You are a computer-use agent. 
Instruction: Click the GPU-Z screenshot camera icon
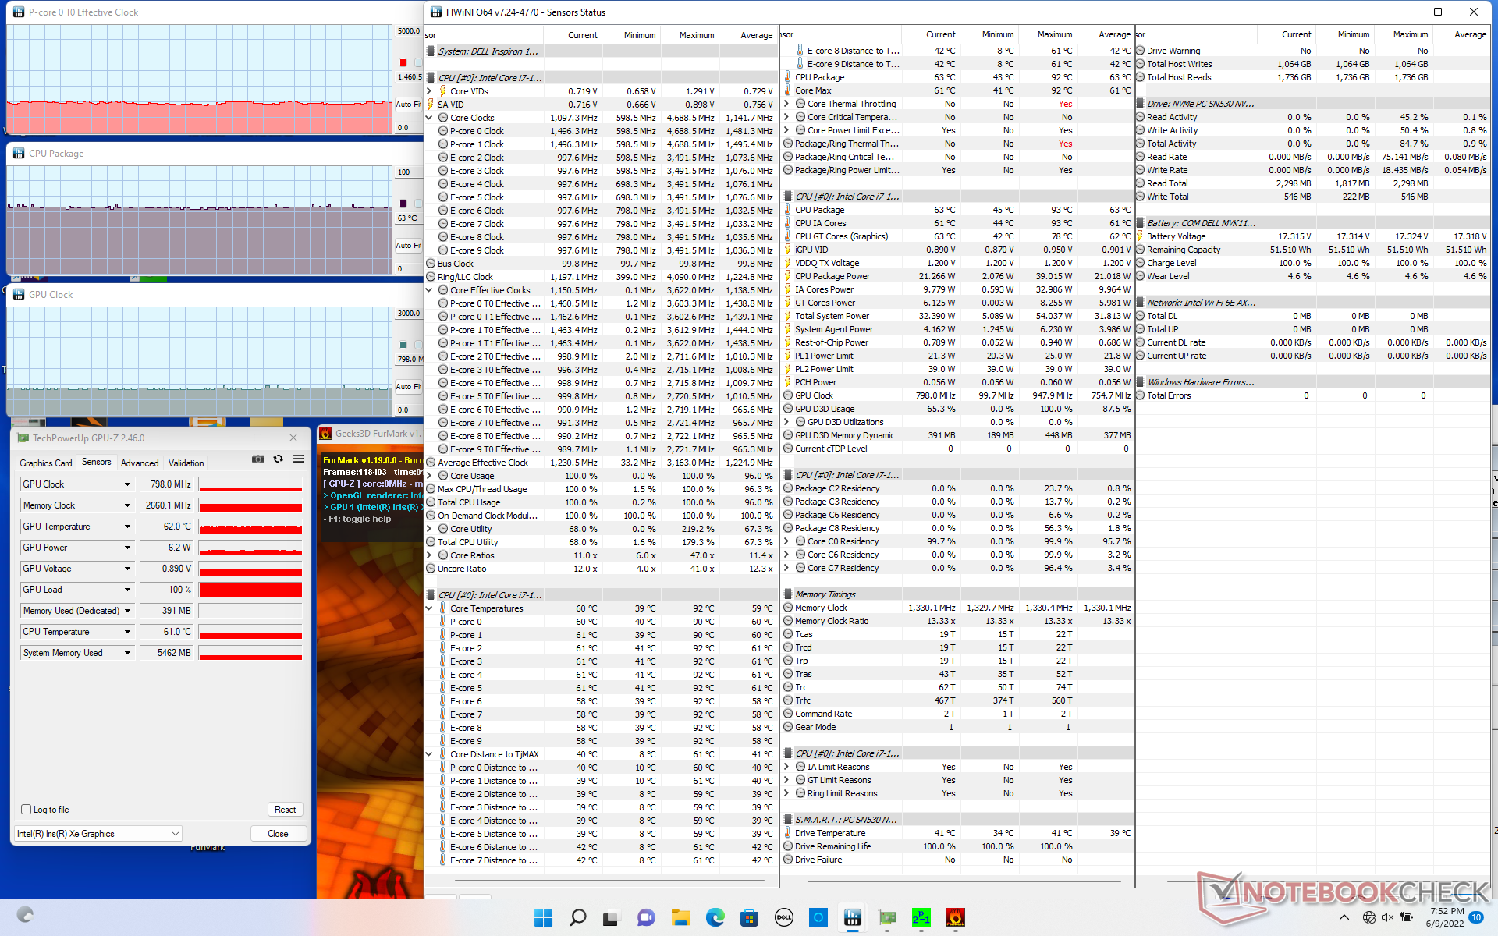pyautogui.click(x=258, y=459)
